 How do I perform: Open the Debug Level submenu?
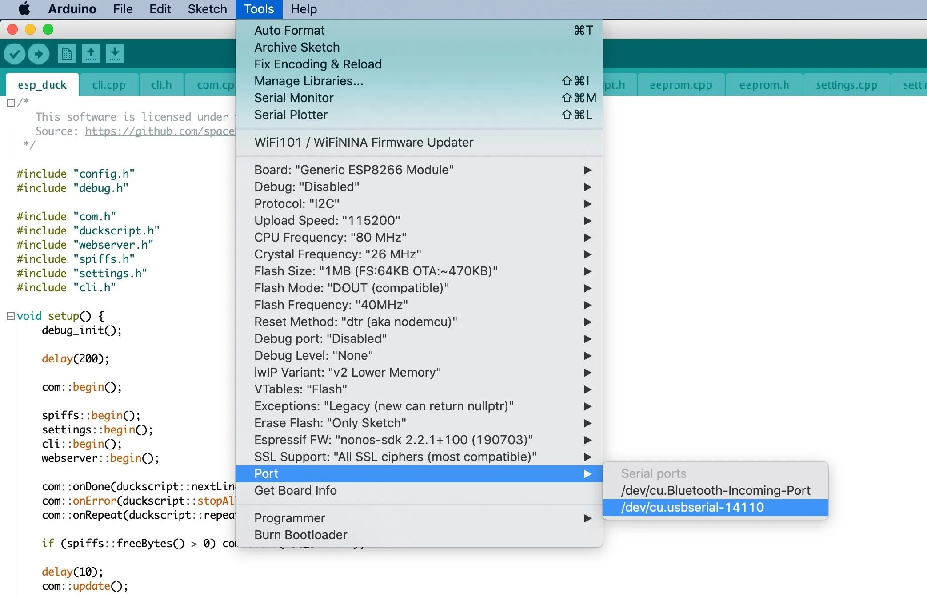[419, 356]
